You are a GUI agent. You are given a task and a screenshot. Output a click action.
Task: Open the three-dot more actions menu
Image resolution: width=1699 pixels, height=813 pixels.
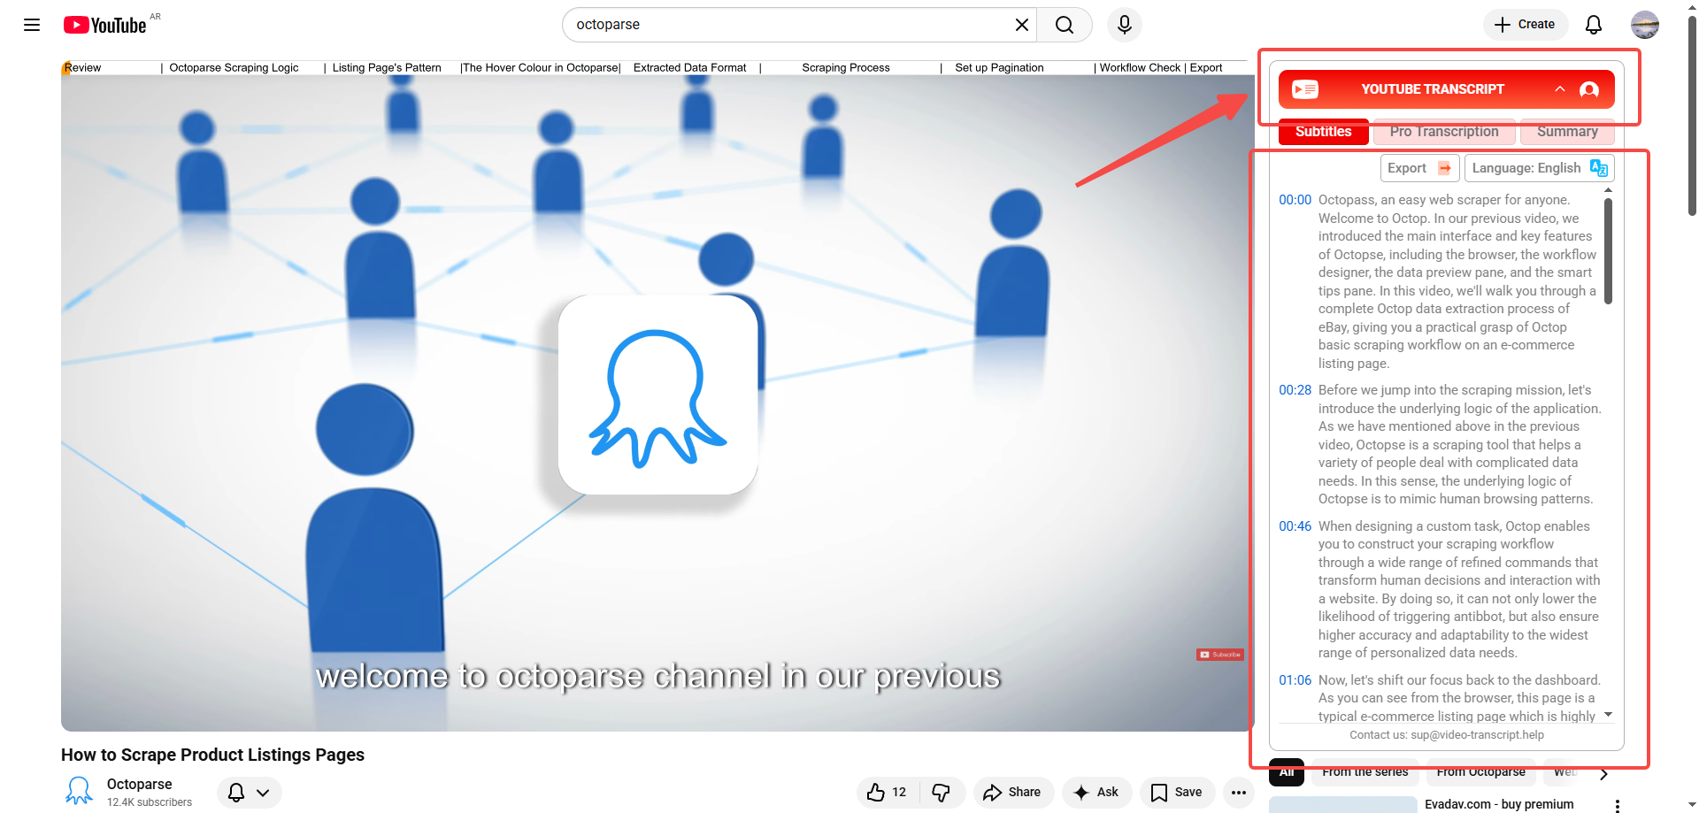pyautogui.click(x=1238, y=793)
